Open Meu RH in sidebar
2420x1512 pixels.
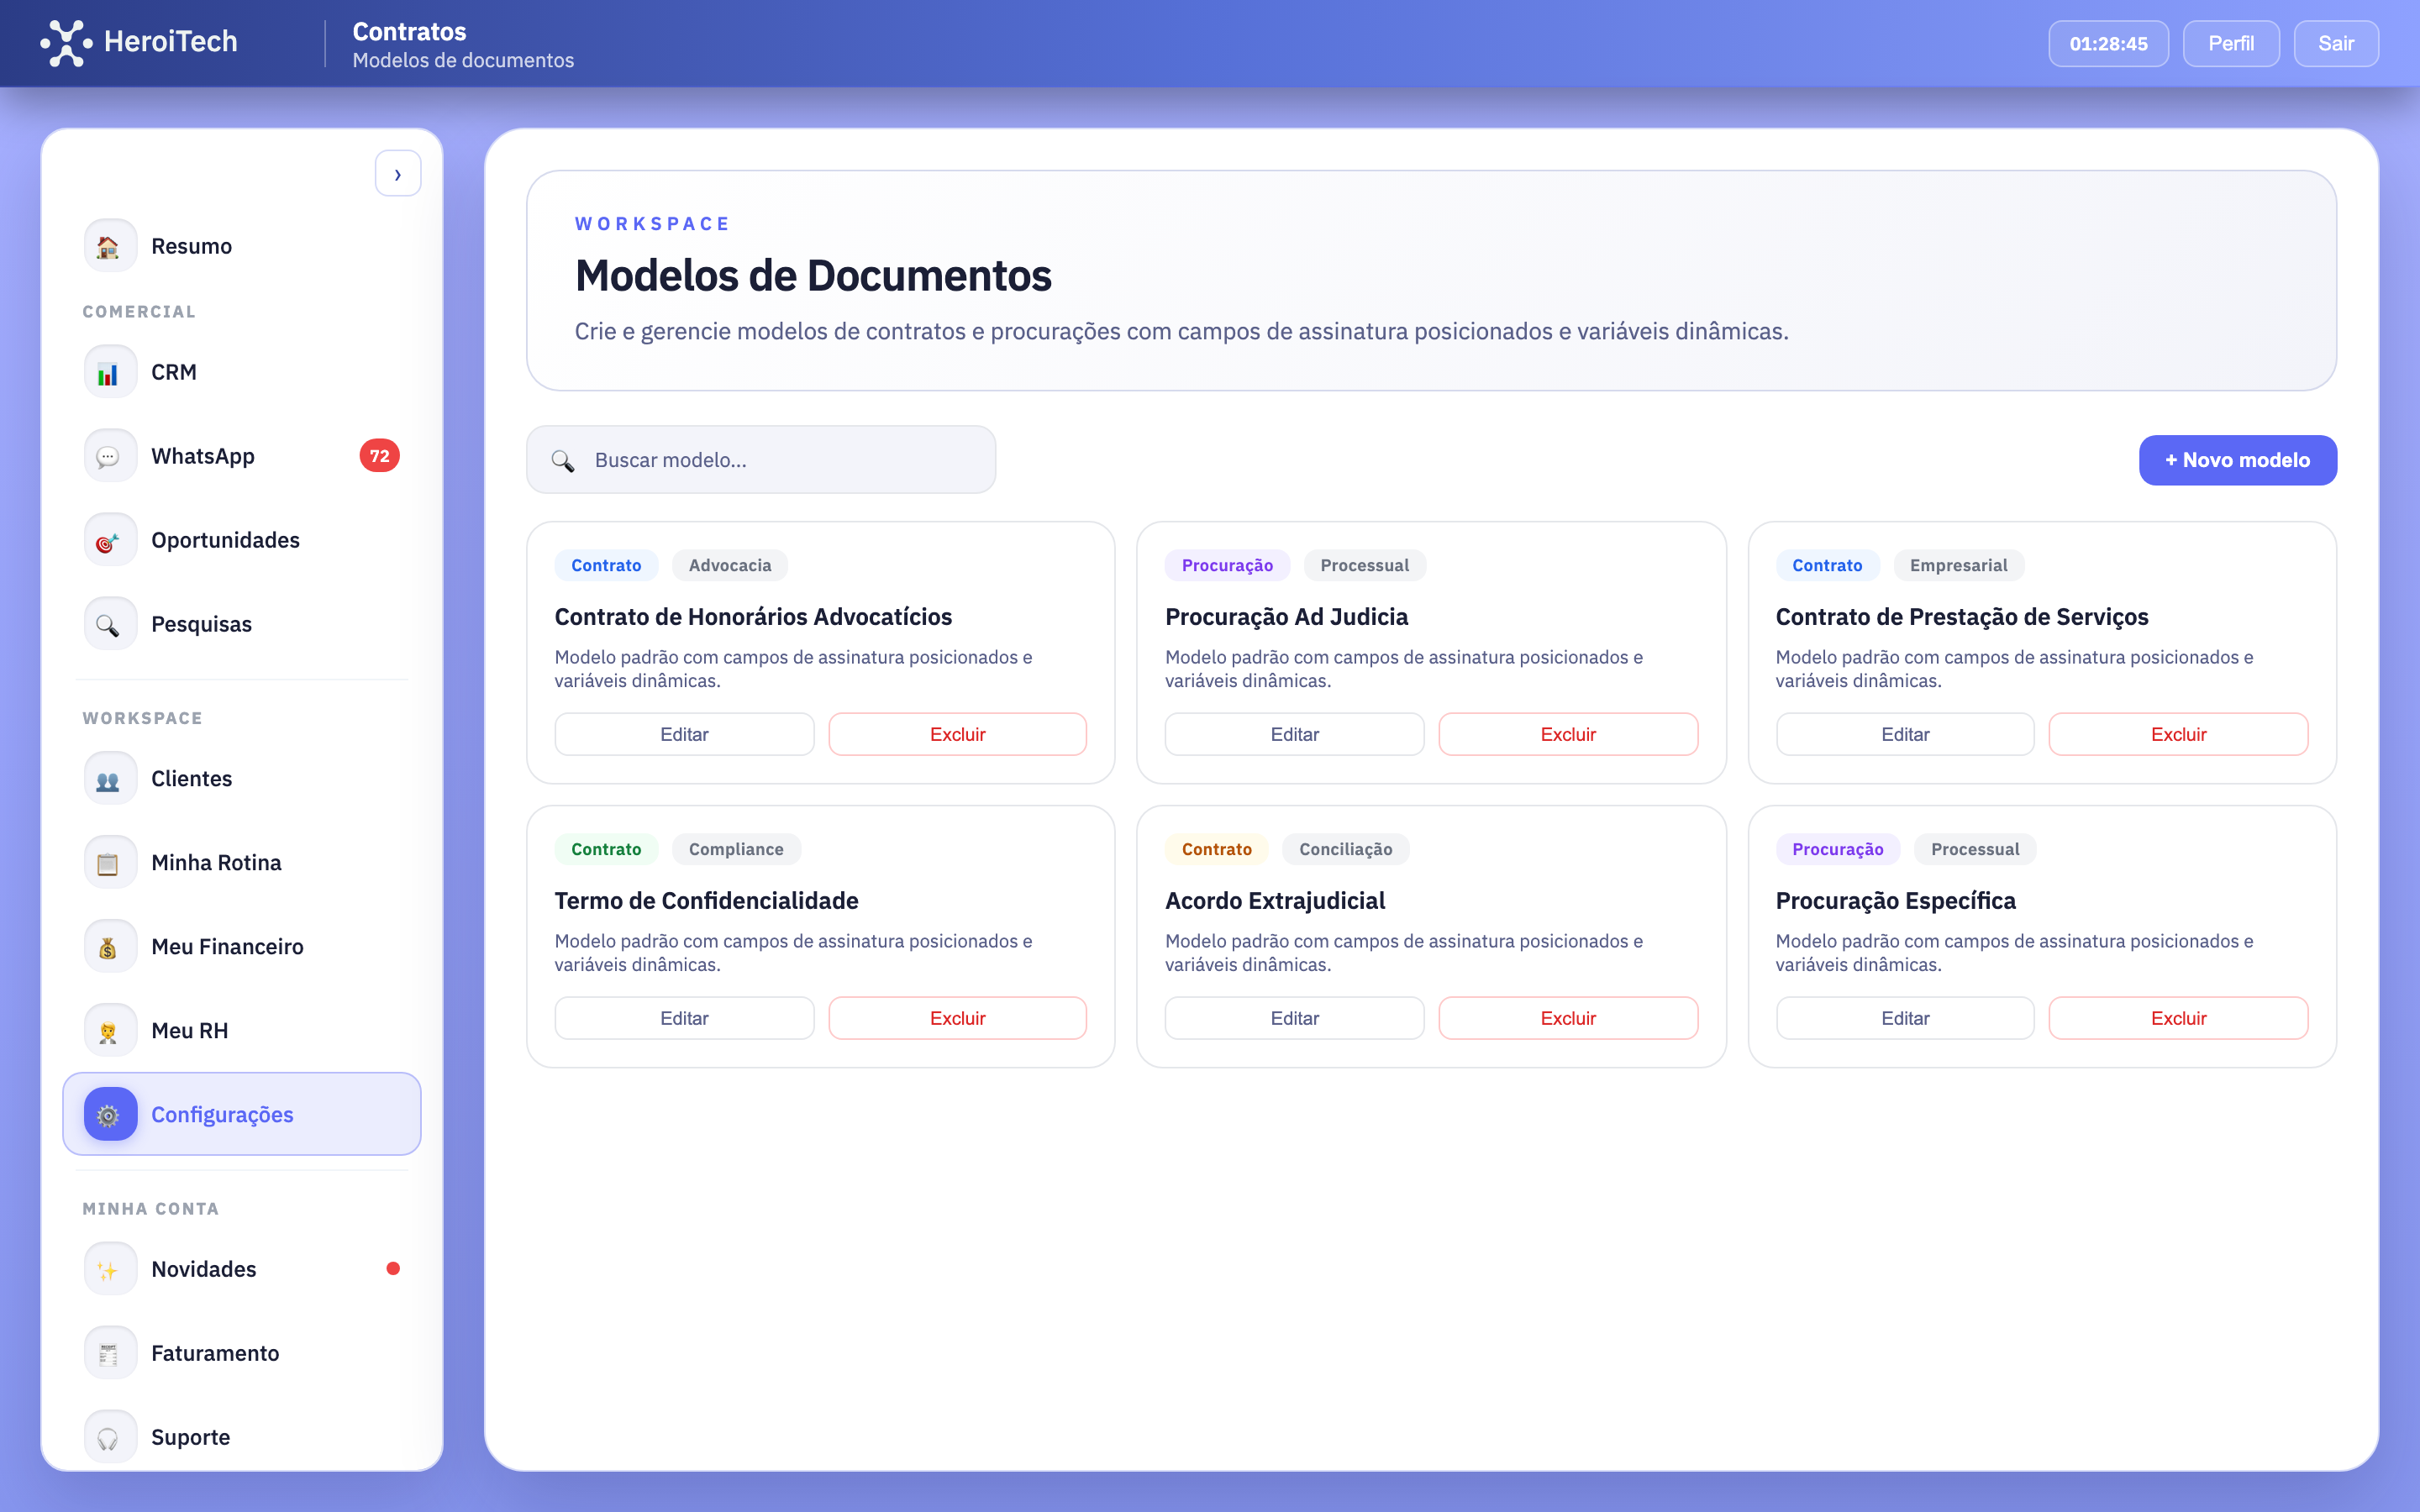[x=189, y=1031]
